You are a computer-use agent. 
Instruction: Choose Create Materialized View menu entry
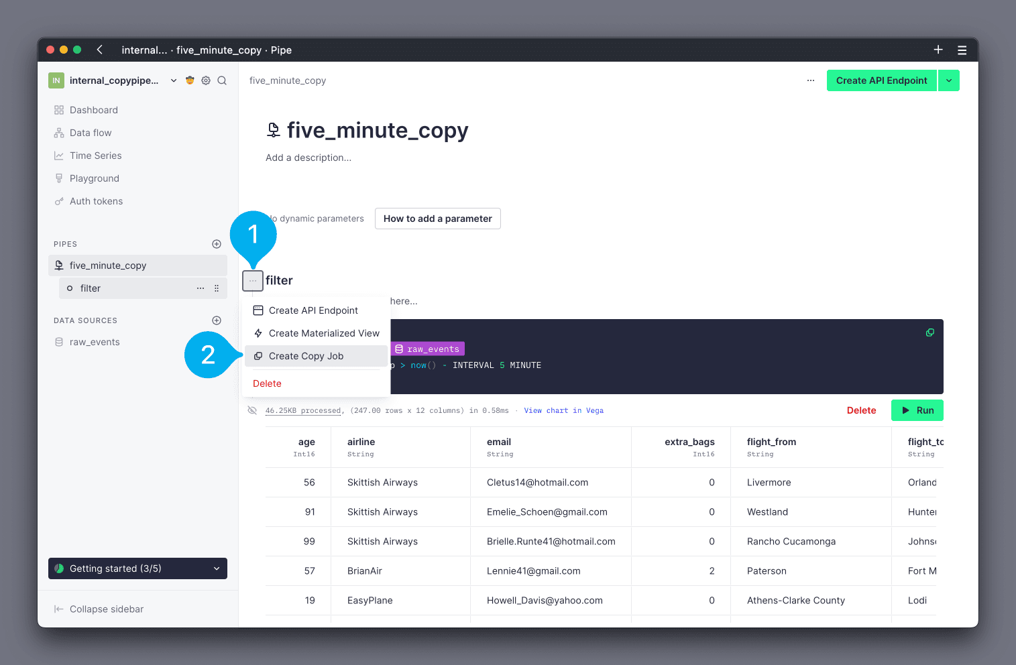pyautogui.click(x=324, y=333)
